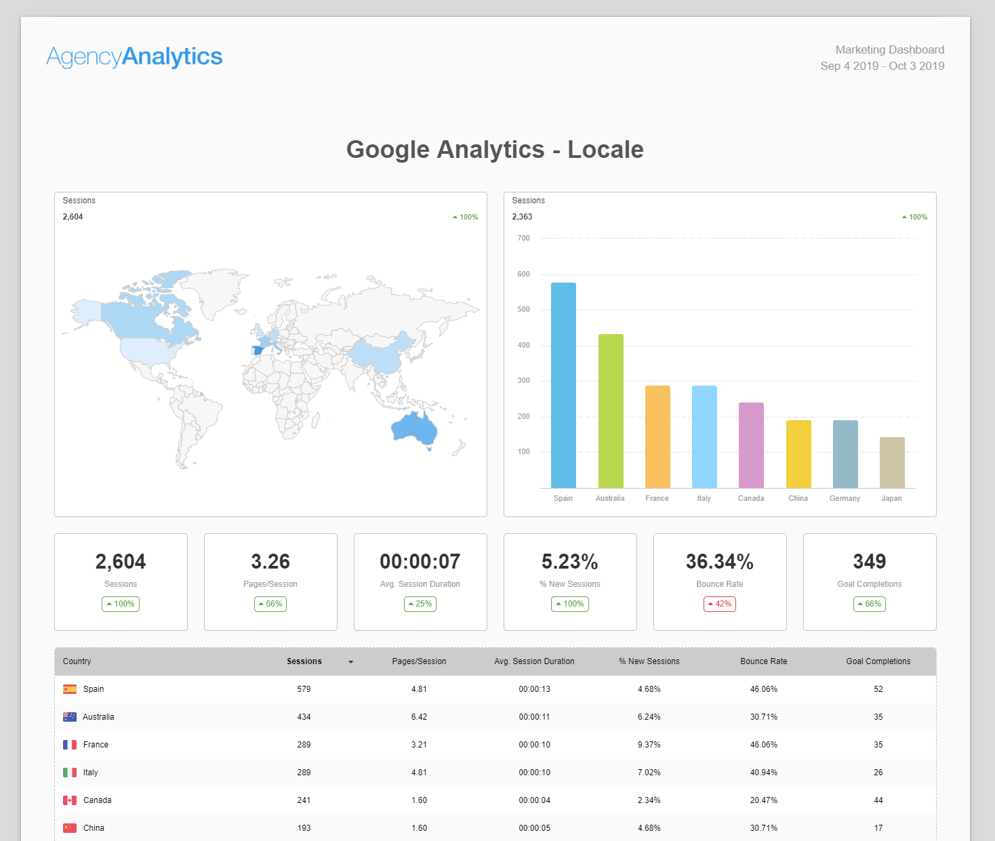995x841 pixels.
Task: Sort table by Bounce Rate column header
Action: pos(764,661)
